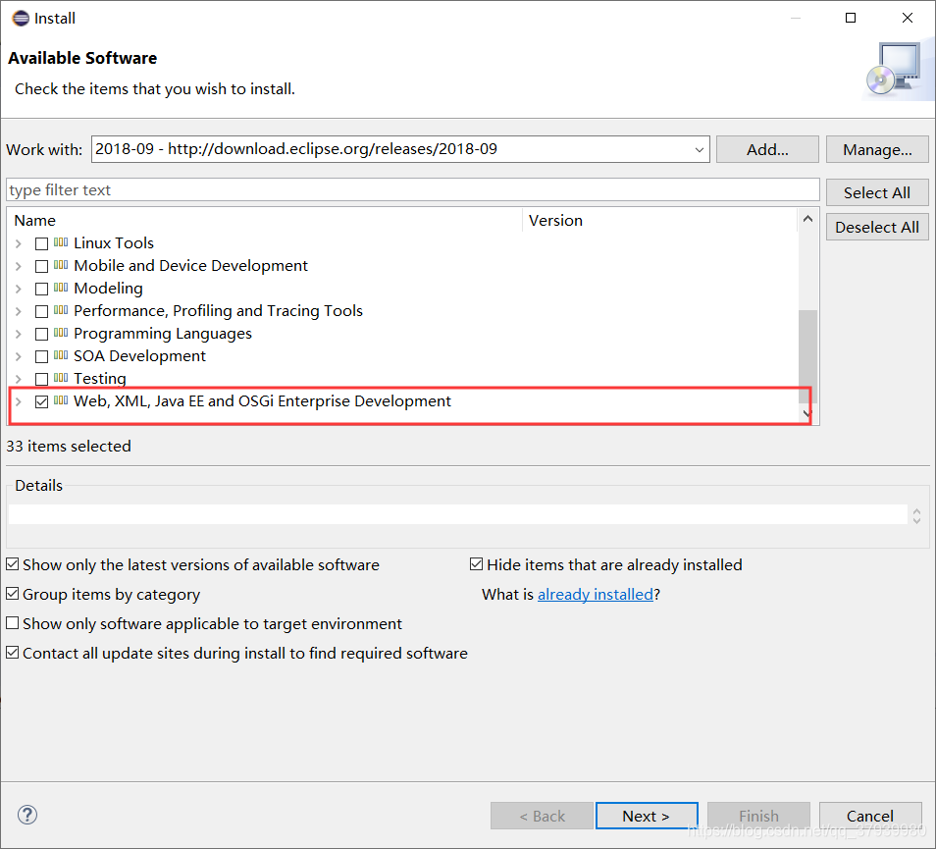This screenshot has width=936, height=849.
Task: Click the software list scroll down arrow
Action: (807, 413)
